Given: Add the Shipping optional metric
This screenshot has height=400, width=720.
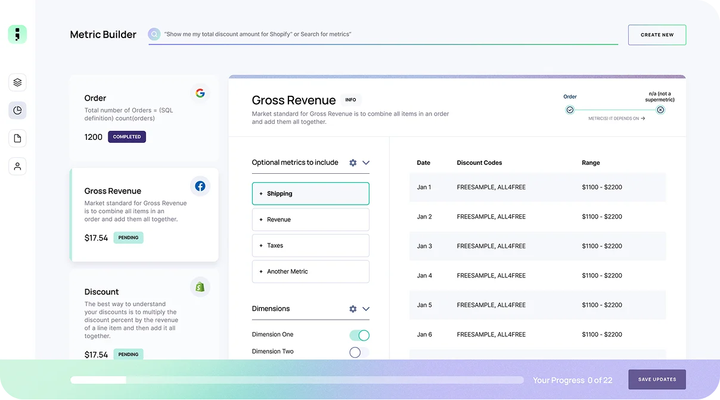Looking at the screenshot, I should click(x=311, y=193).
